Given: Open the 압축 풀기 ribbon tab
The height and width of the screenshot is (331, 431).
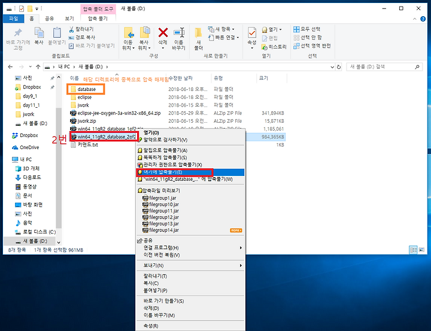Looking at the screenshot, I should pyautogui.click(x=98, y=19).
